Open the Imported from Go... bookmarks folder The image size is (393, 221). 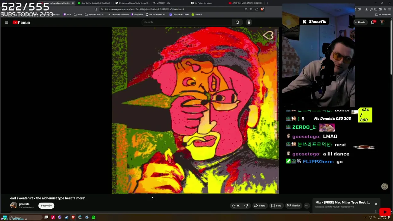point(95,14)
